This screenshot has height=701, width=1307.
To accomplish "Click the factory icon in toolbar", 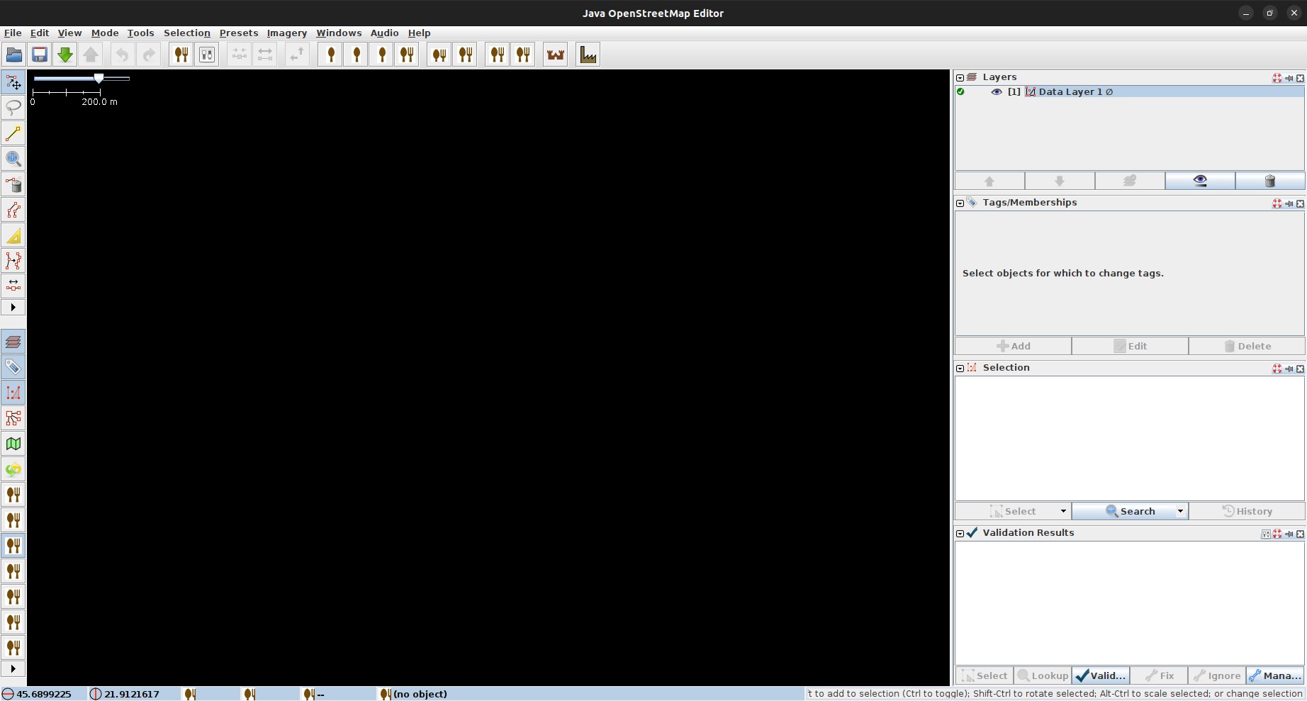I will click(x=588, y=55).
